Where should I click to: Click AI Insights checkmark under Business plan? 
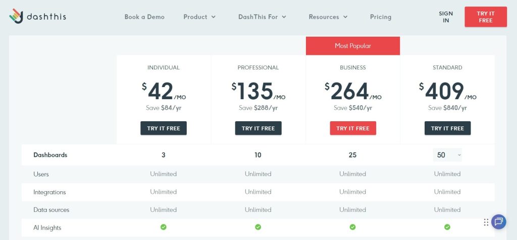352,227
